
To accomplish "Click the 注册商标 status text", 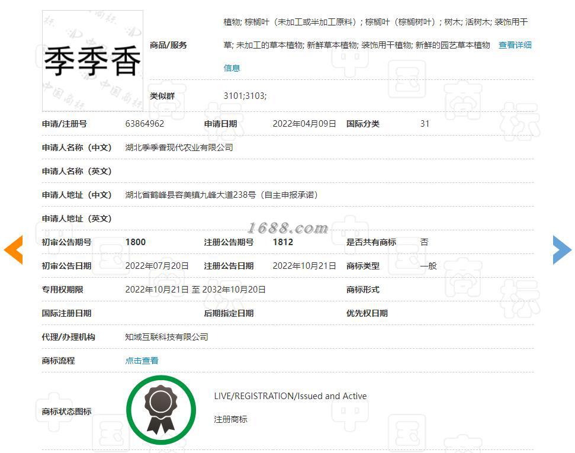I will [x=231, y=419].
